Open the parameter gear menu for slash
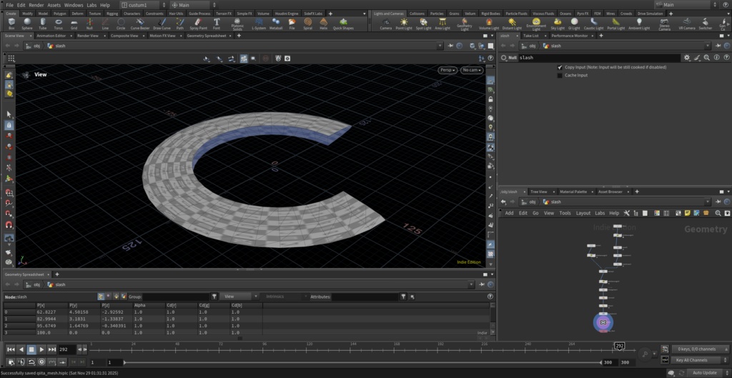Image resolution: width=732 pixels, height=378 pixels. tap(687, 58)
